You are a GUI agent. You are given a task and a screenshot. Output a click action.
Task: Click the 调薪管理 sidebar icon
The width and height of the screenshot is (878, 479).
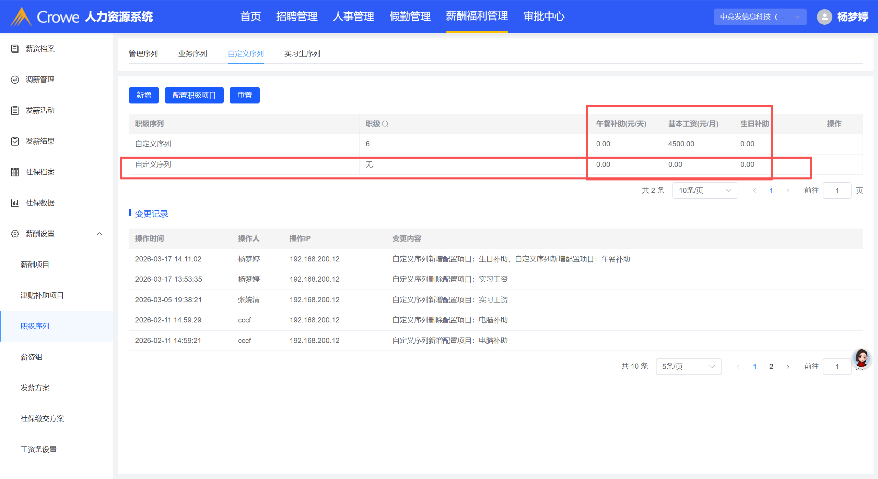[15, 79]
